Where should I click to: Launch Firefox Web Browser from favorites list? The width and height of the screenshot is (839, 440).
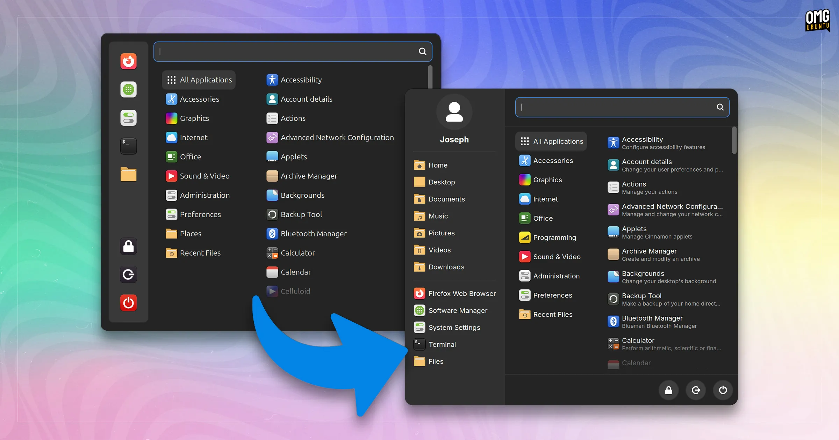tap(461, 293)
